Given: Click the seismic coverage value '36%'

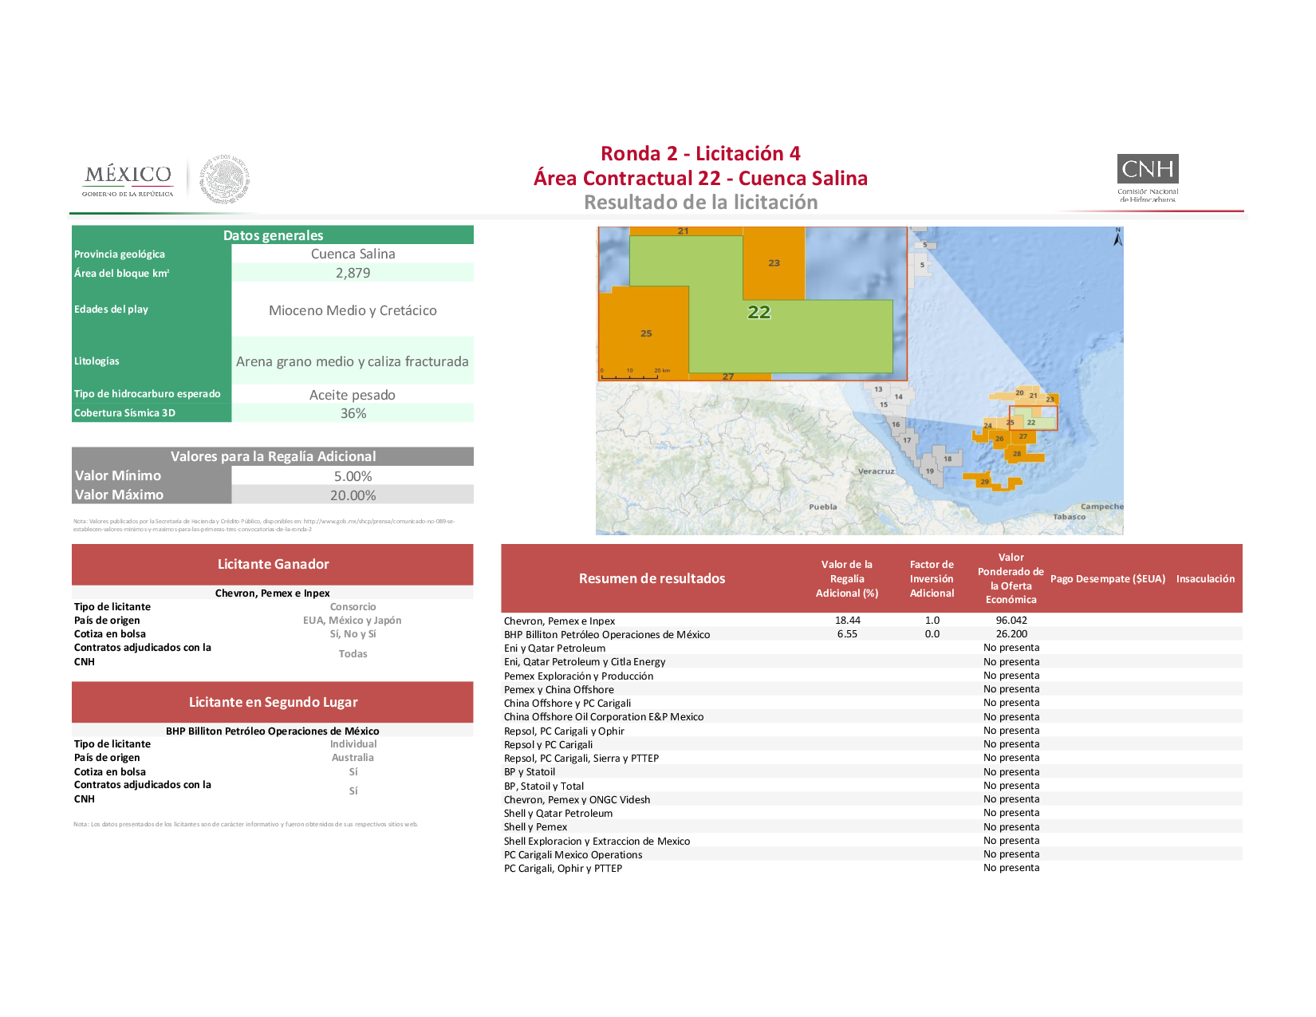Looking at the screenshot, I should [353, 413].
